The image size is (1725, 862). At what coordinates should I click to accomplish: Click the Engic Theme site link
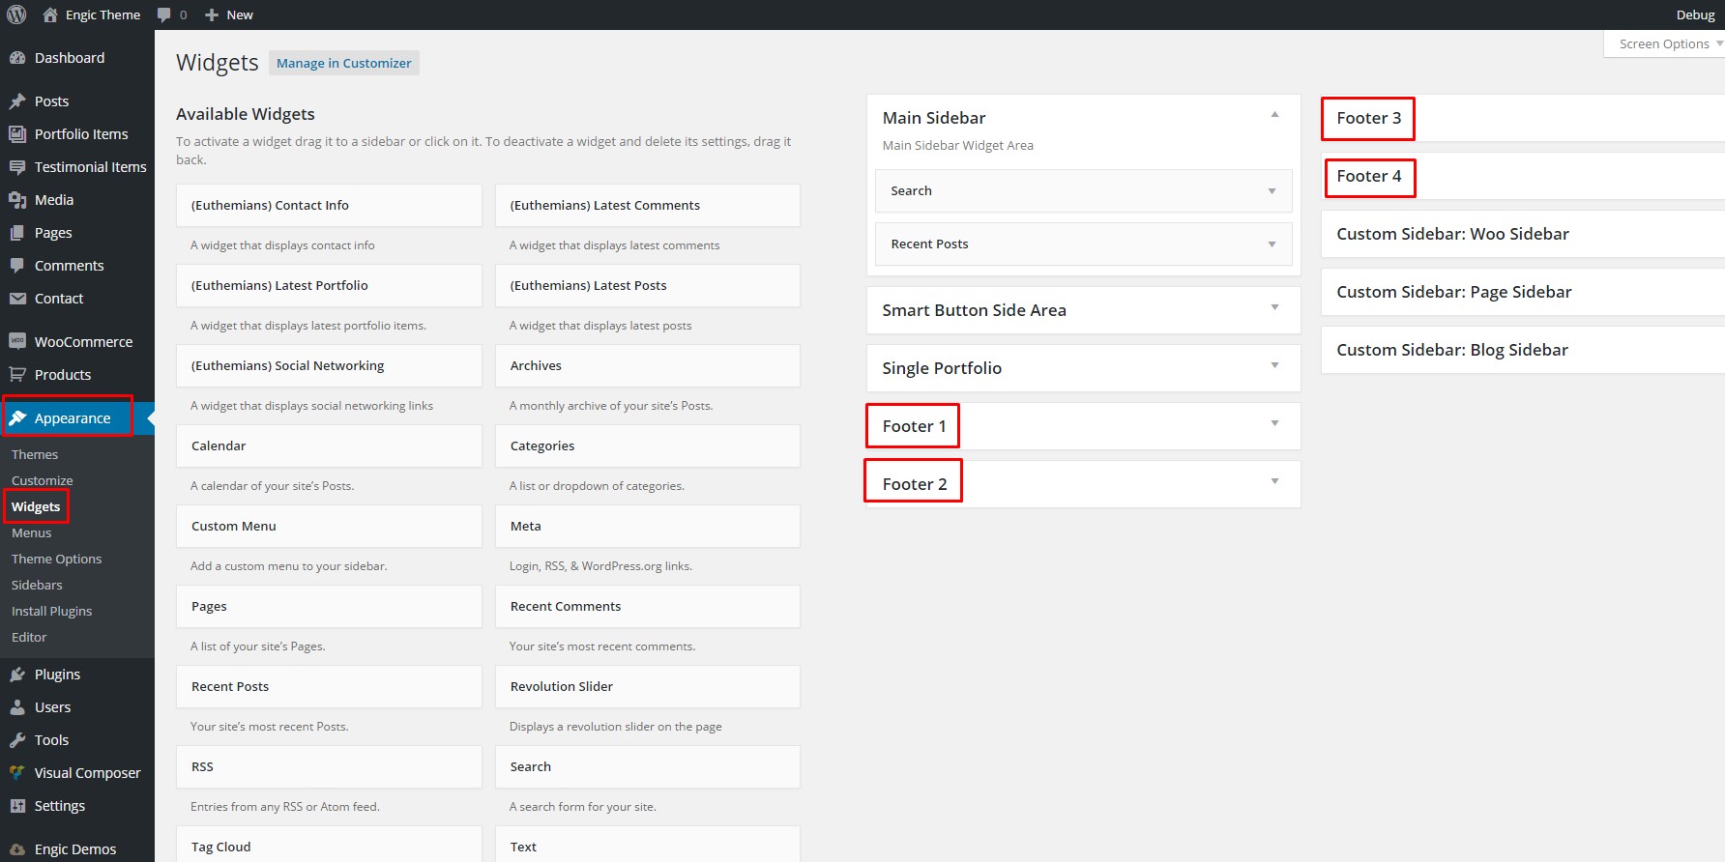pyautogui.click(x=102, y=14)
